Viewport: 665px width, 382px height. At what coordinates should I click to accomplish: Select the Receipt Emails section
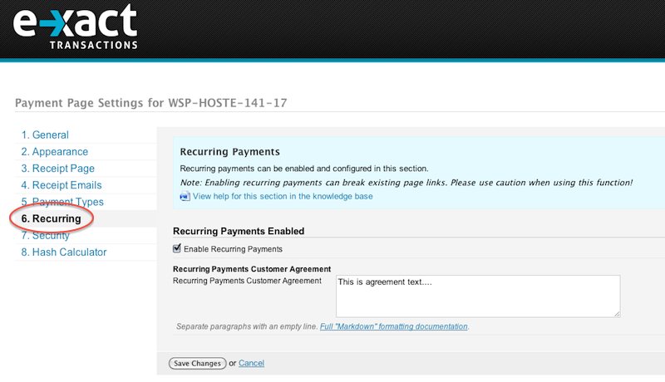62,185
